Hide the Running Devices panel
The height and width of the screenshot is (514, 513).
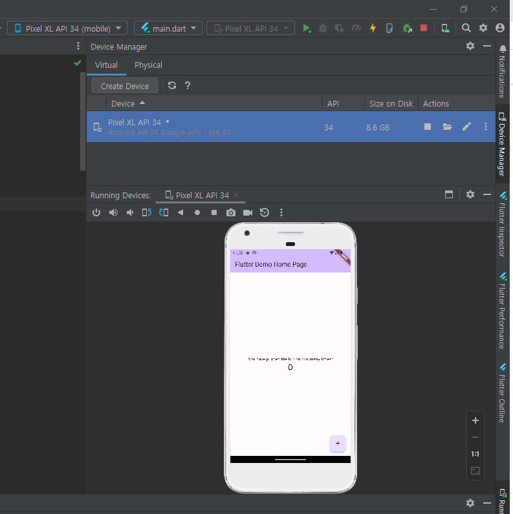tap(487, 194)
